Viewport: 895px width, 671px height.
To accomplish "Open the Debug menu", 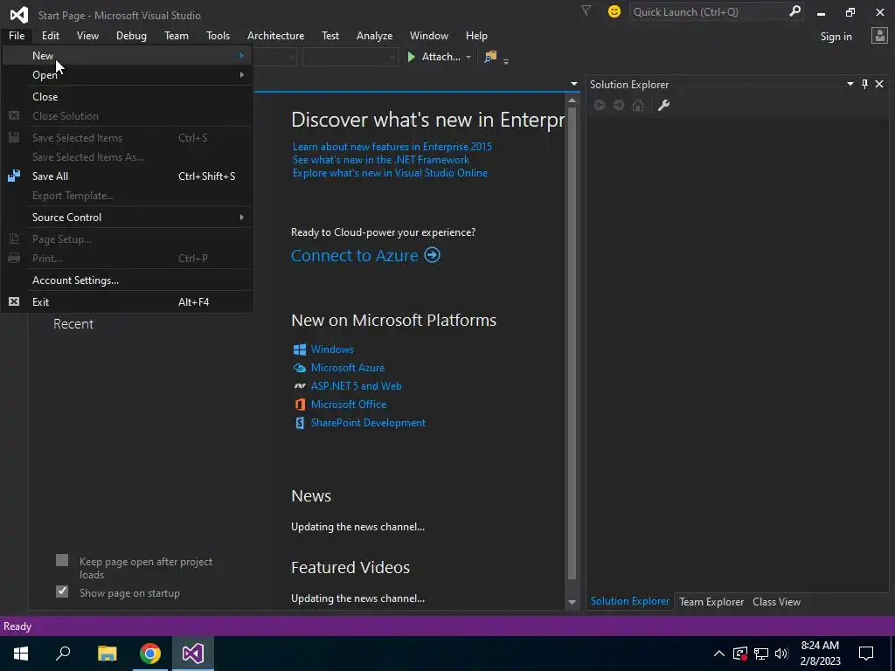I will [x=131, y=35].
